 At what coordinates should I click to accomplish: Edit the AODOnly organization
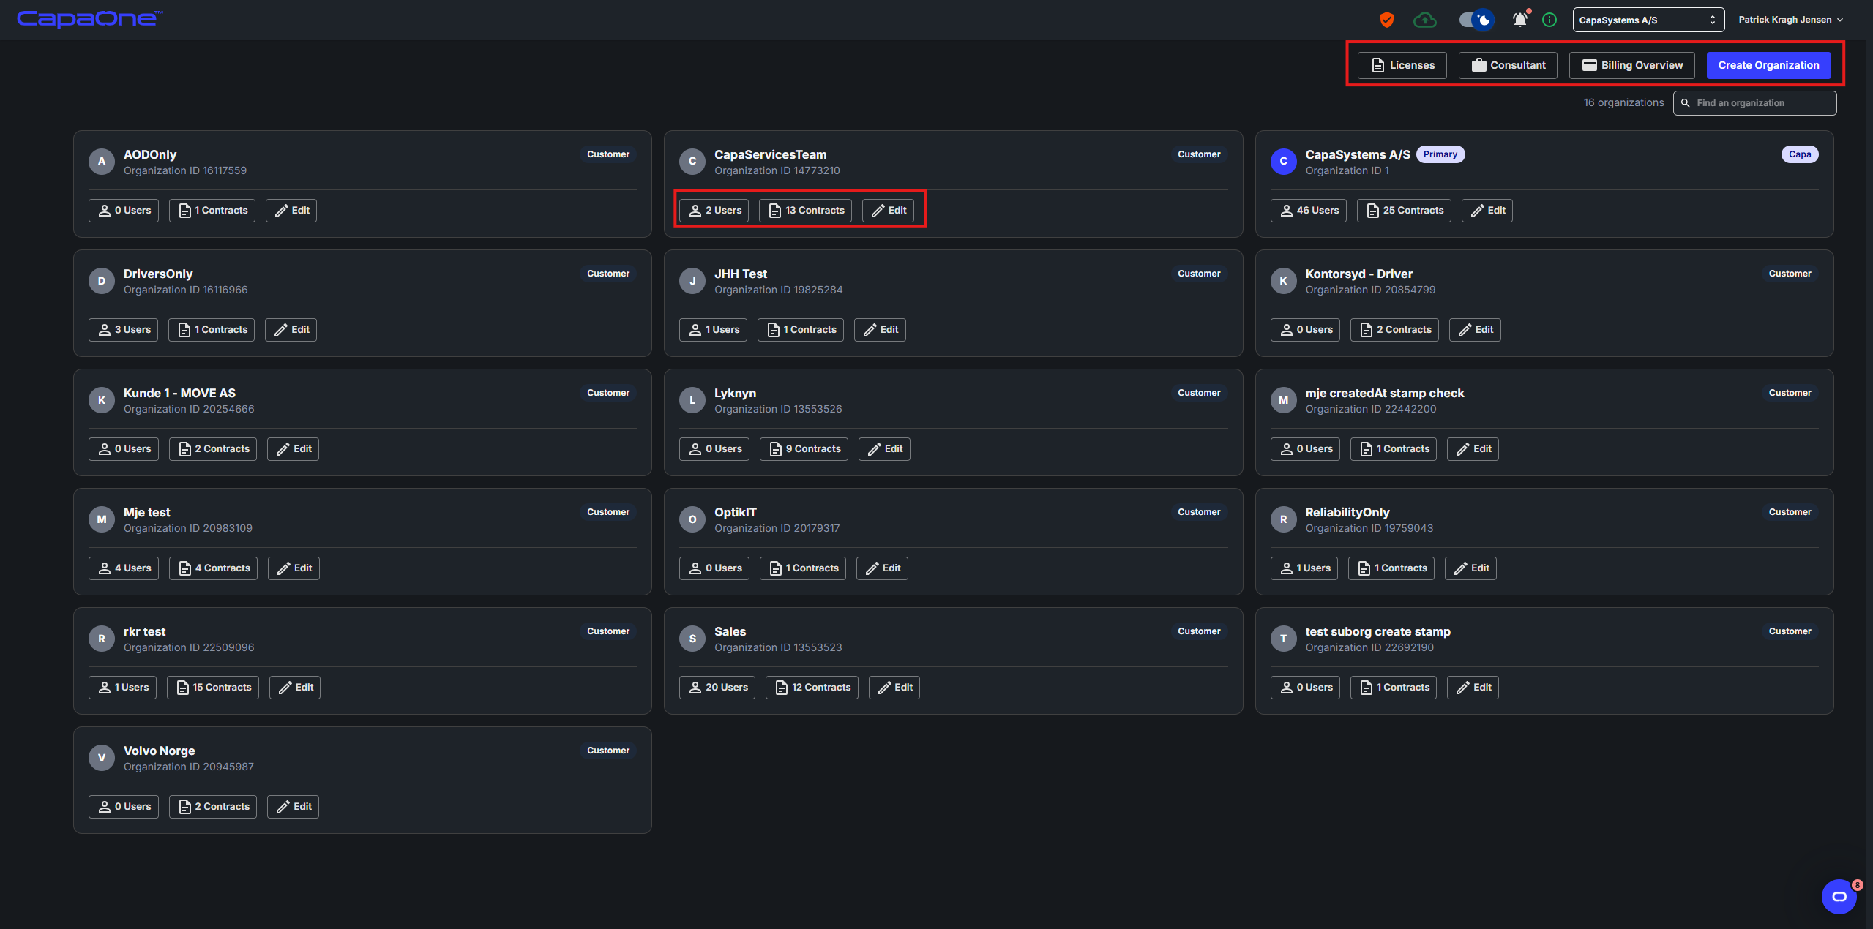(291, 211)
